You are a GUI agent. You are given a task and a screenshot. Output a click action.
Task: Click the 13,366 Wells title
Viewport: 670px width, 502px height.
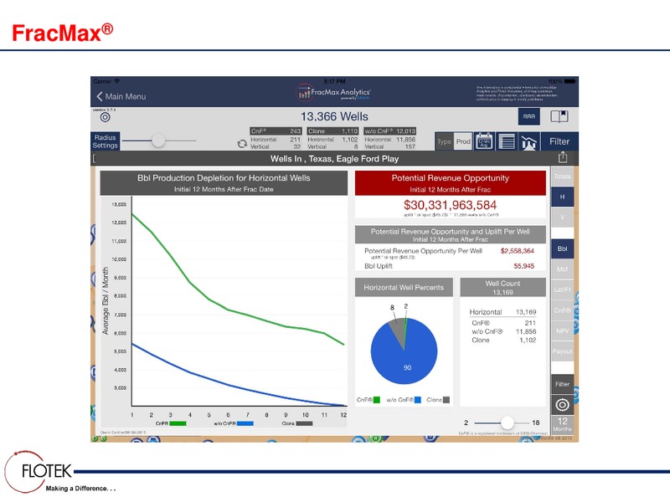pyautogui.click(x=334, y=116)
